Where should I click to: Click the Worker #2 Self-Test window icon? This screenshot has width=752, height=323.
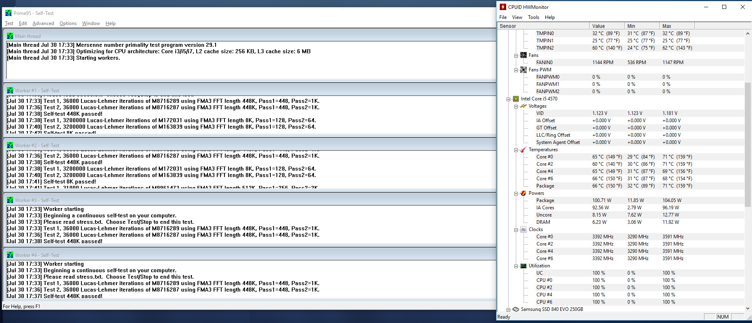tap(10, 146)
